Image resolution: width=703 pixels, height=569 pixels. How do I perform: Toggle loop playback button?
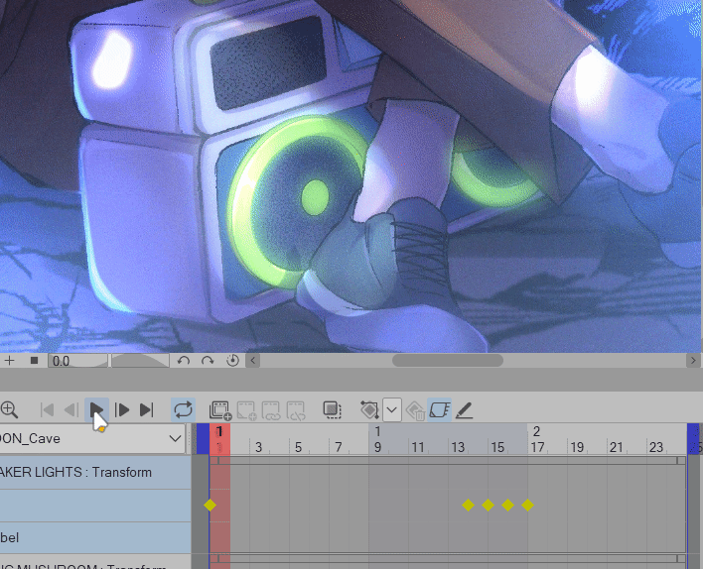[x=183, y=409]
